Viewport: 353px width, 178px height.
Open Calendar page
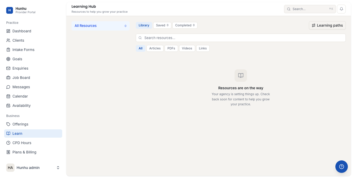tap(33, 96)
